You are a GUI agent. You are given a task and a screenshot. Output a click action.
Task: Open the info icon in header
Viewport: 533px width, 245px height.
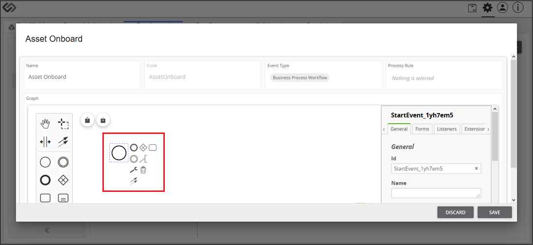click(518, 8)
